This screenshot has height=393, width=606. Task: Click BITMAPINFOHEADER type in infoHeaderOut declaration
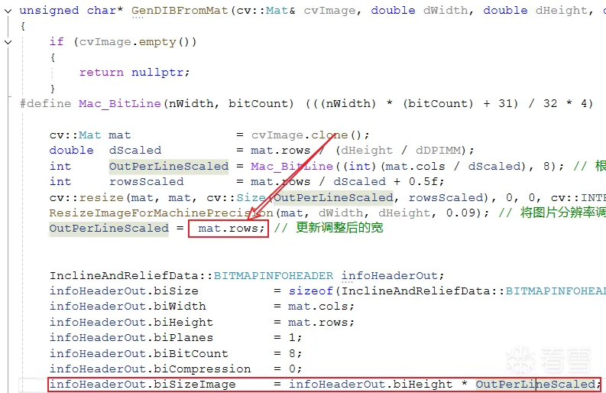tap(274, 275)
